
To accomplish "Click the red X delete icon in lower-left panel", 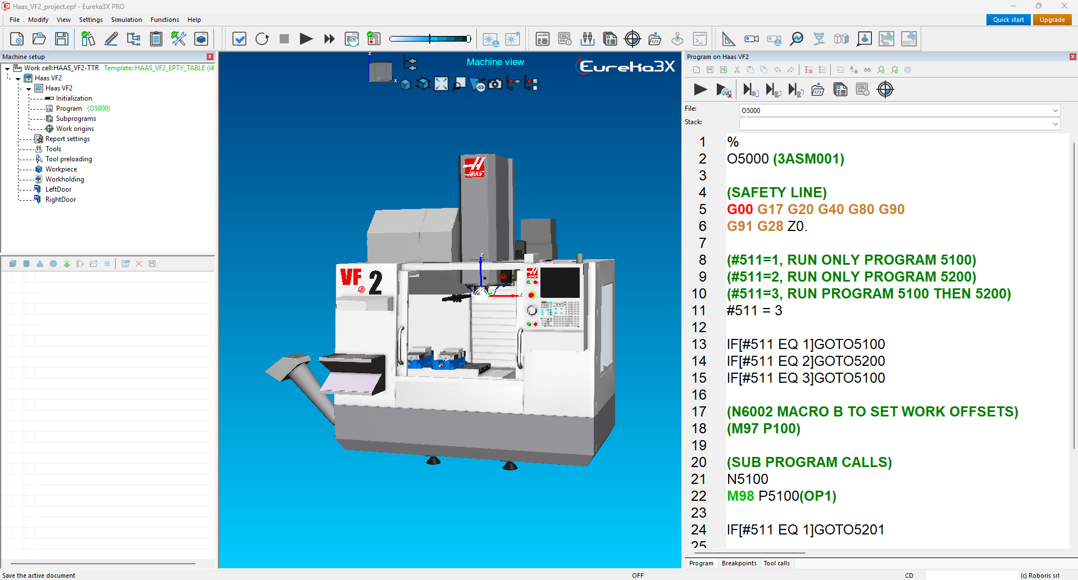I will tap(139, 264).
